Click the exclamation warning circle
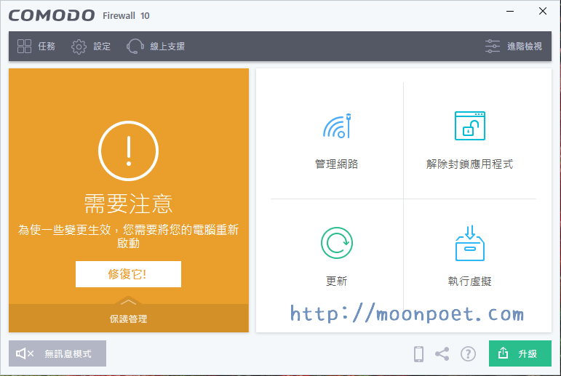Viewport: 561px width, 376px height. [129, 151]
